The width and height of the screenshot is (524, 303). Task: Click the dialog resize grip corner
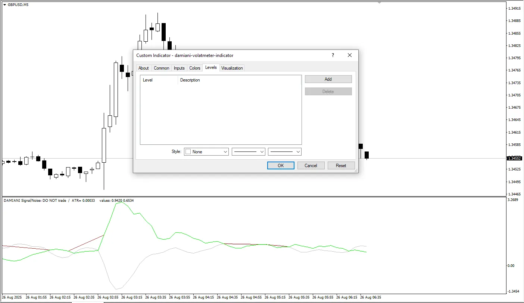coord(356,170)
